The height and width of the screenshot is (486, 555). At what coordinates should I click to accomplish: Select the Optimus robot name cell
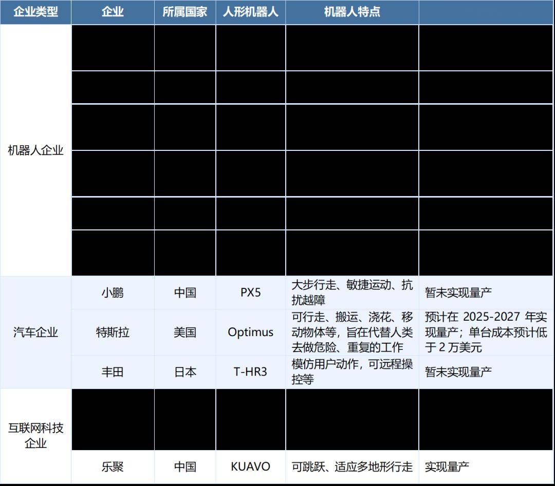(251, 332)
